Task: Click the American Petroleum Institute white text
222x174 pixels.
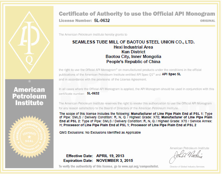Action: coord(29,96)
